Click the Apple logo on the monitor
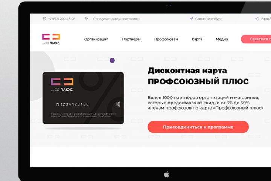This screenshot has height=181, width=271. 166,175
